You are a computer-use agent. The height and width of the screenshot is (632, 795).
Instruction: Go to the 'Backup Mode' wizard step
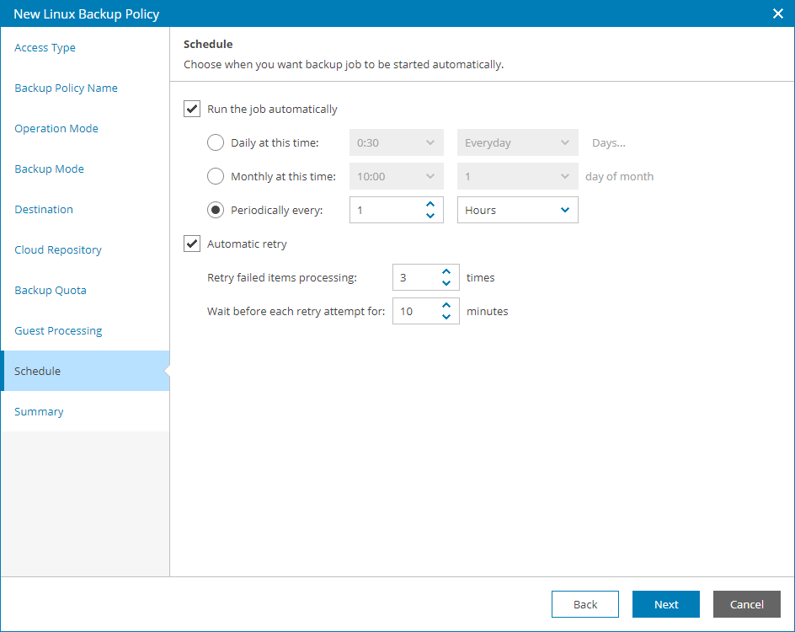[x=50, y=169]
